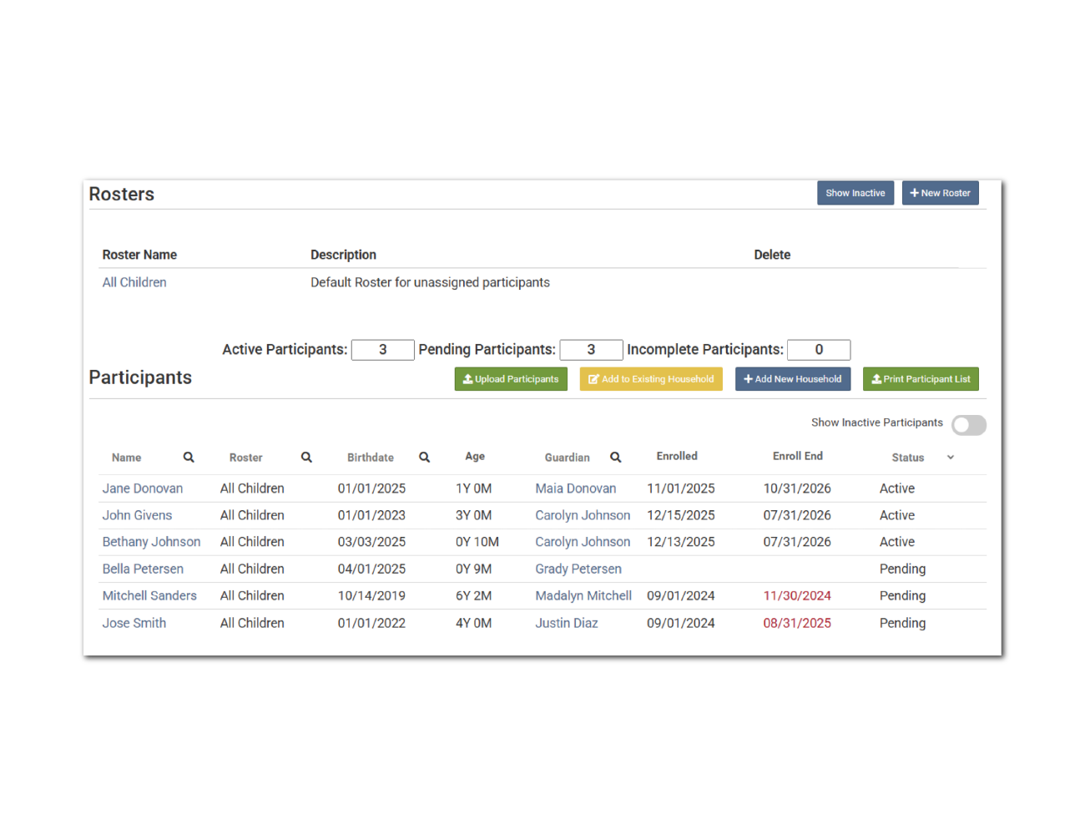
Task: Open participant Jane Donovan
Action: [x=143, y=488]
